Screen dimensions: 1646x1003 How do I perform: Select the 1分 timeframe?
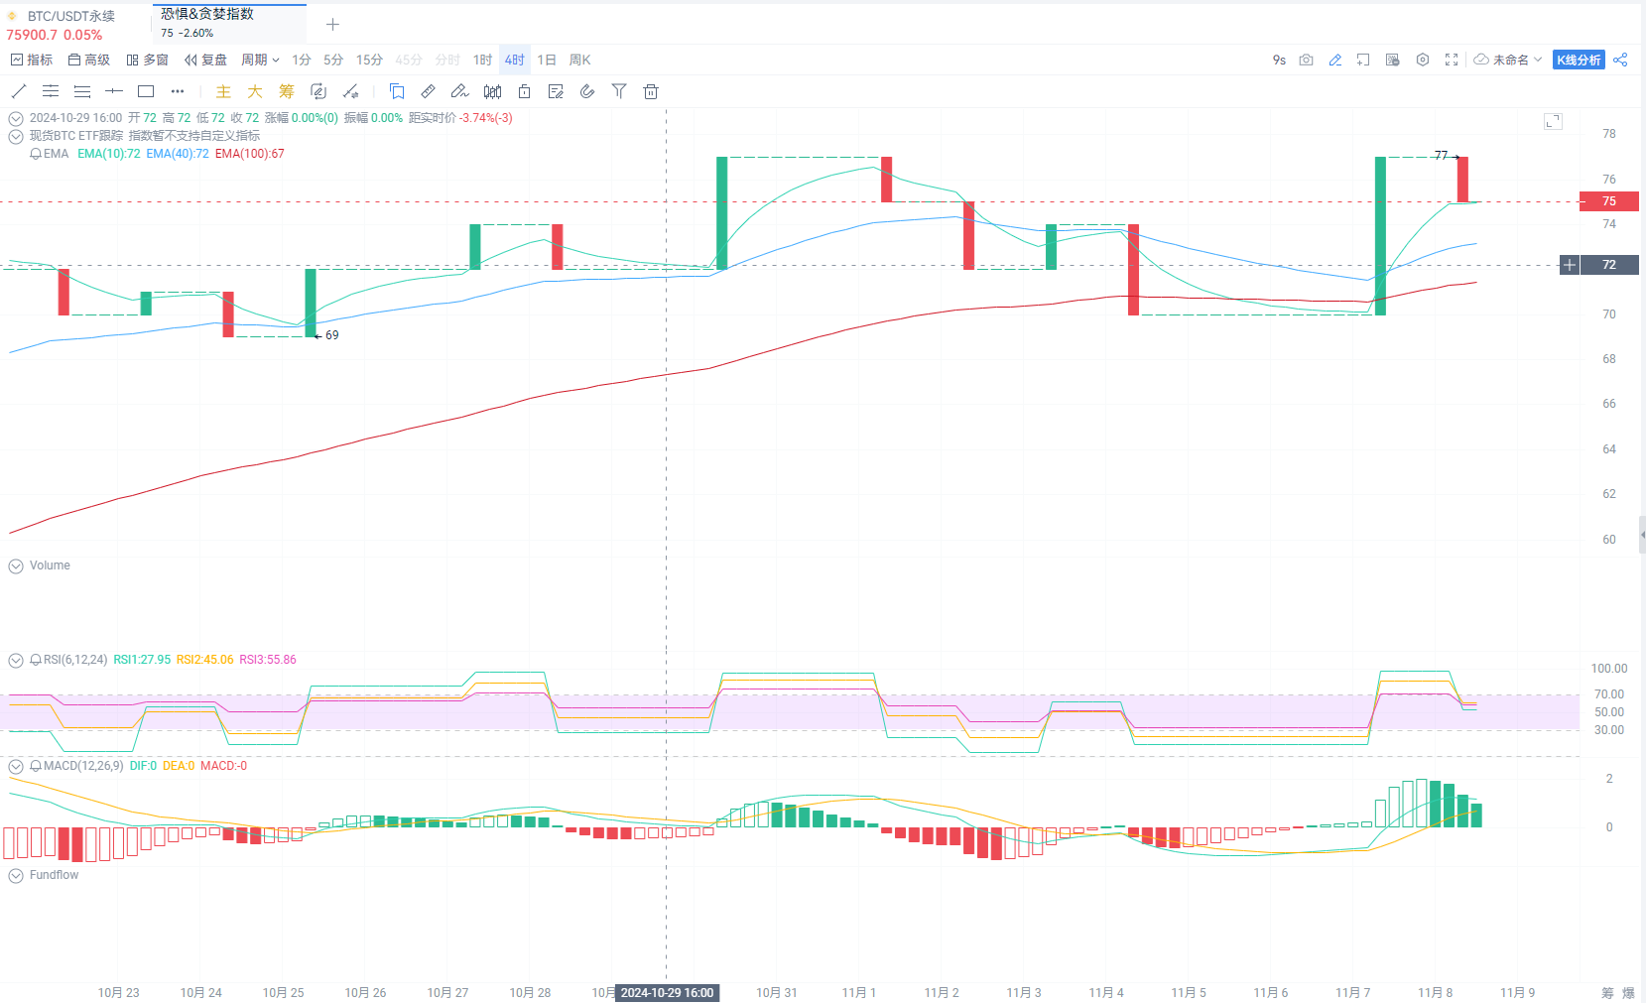[302, 60]
